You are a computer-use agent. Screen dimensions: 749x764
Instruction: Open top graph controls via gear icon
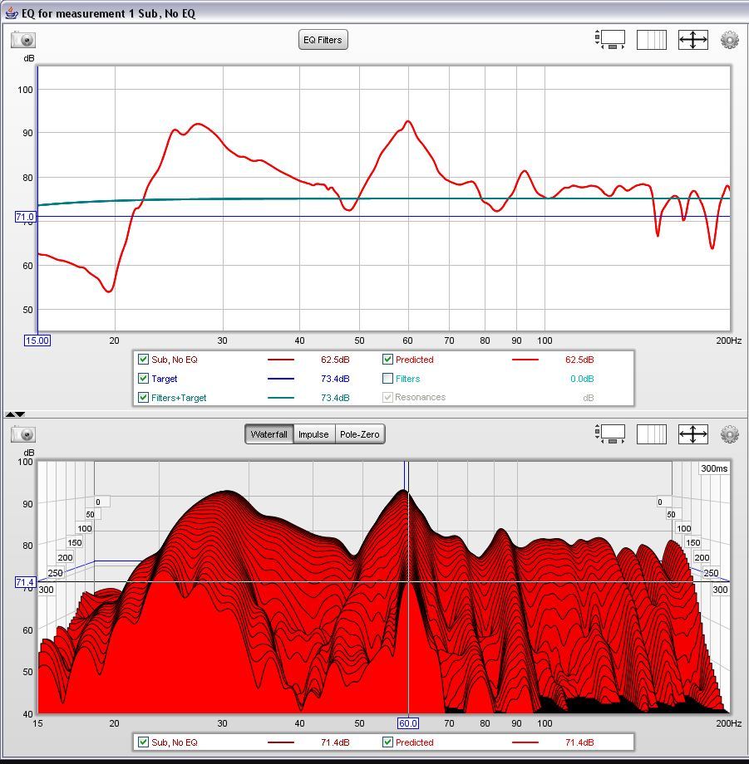click(x=729, y=39)
